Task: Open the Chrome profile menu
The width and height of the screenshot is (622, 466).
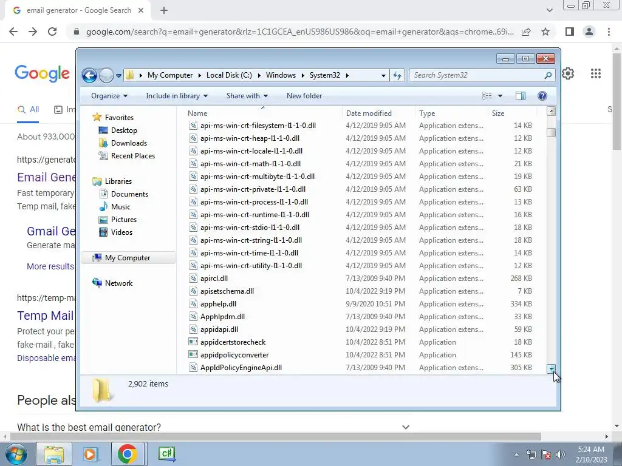Action: (x=589, y=32)
